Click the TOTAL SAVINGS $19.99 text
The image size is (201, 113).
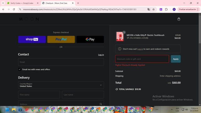pyautogui.click(x=130, y=89)
